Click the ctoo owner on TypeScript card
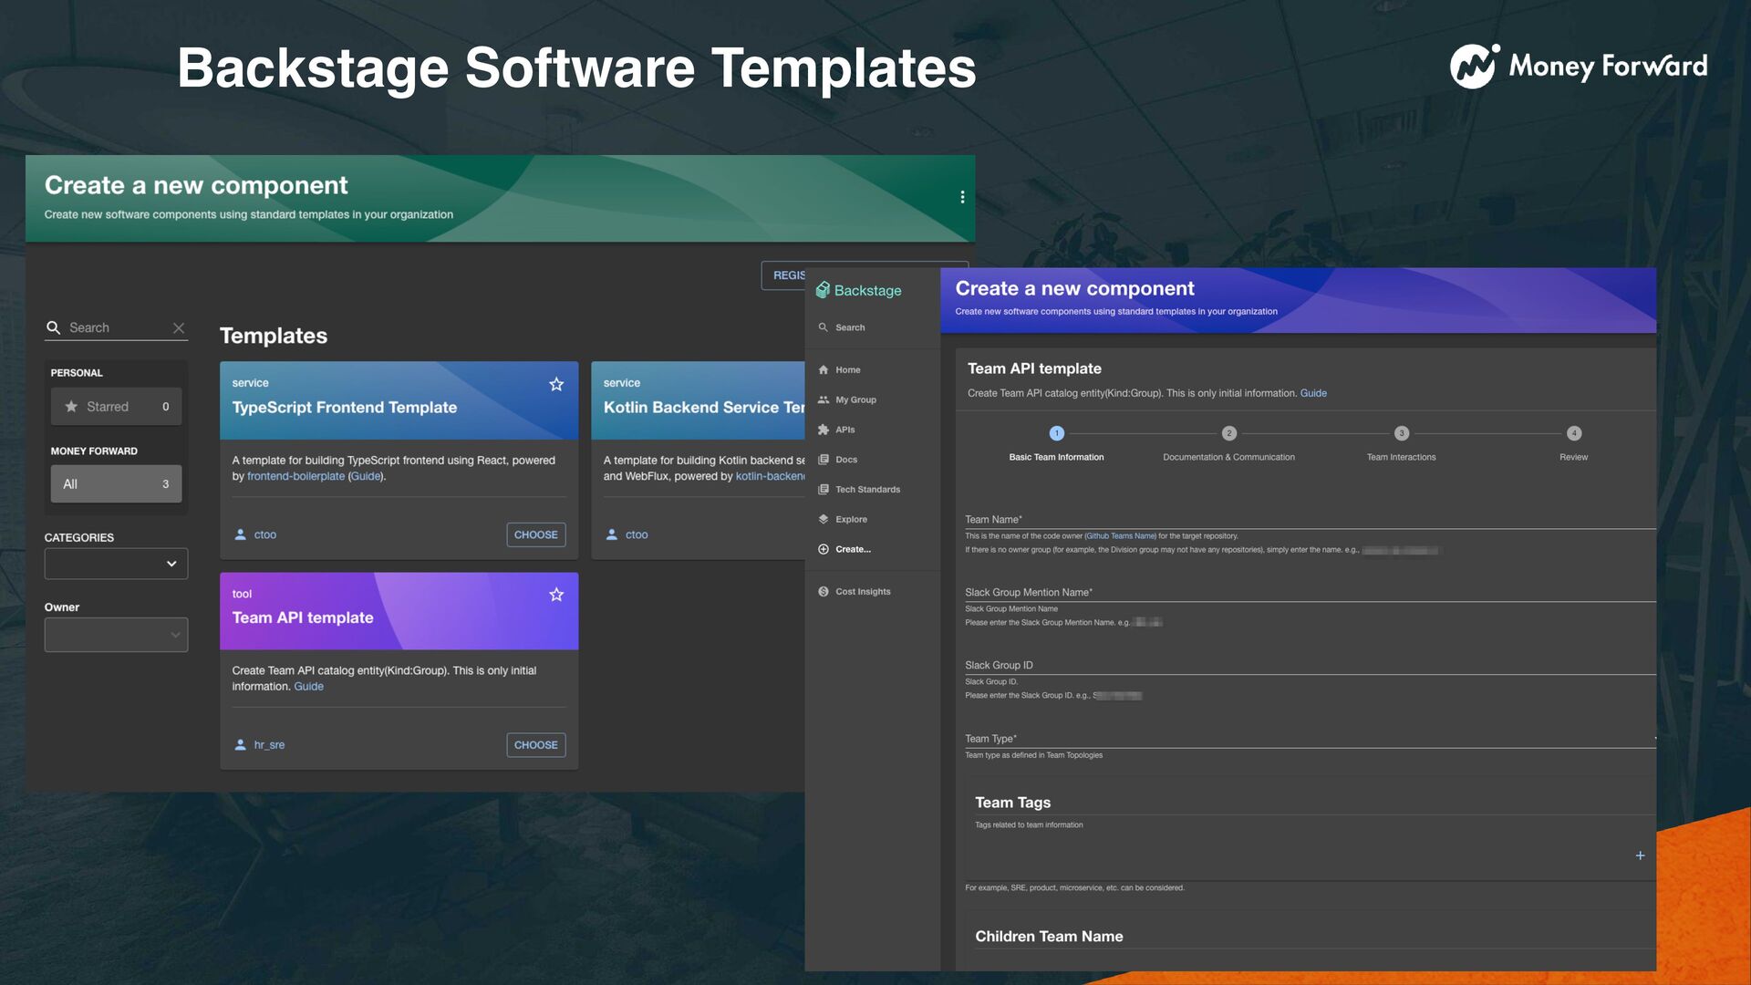This screenshot has width=1751, height=985. 265,534
